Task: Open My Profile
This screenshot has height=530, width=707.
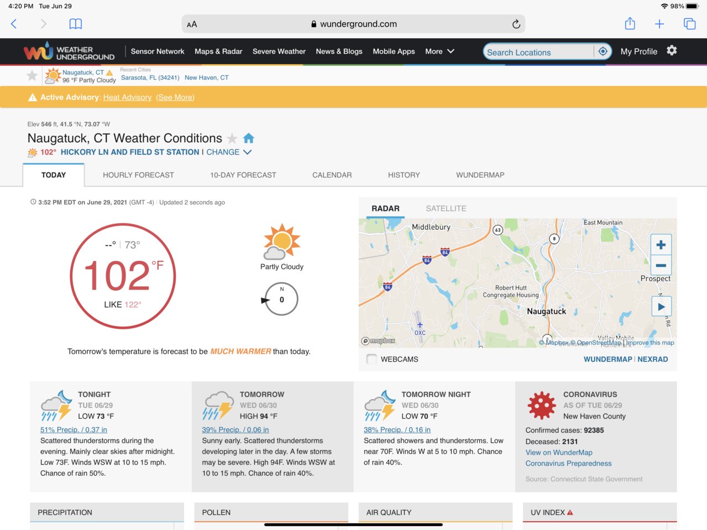Action: (x=639, y=51)
